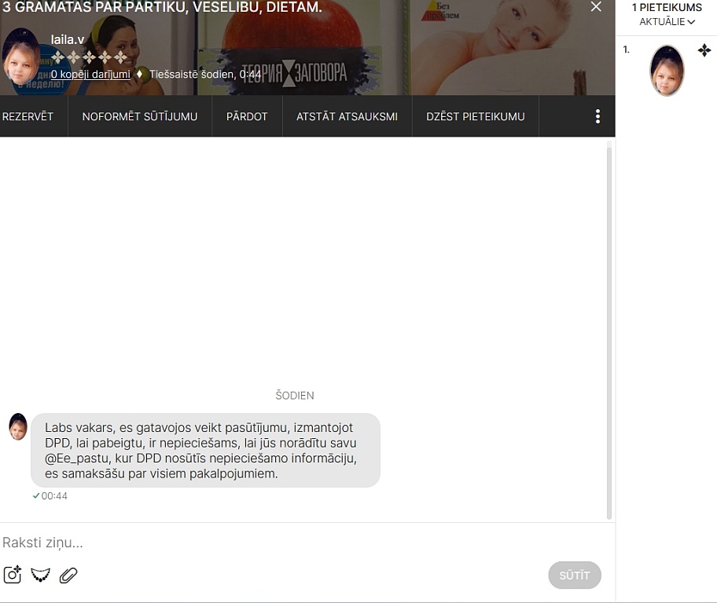Image resolution: width=717 pixels, height=603 pixels.
Task: Click the star rating under laila.v
Action: tap(89, 57)
